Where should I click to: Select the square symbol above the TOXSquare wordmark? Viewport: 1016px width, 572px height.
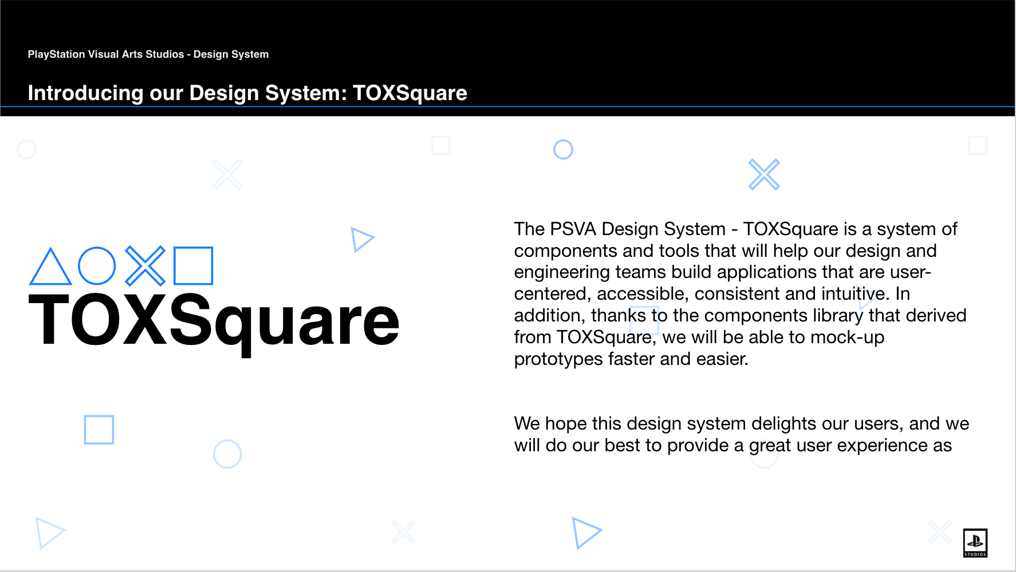[194, 266]
